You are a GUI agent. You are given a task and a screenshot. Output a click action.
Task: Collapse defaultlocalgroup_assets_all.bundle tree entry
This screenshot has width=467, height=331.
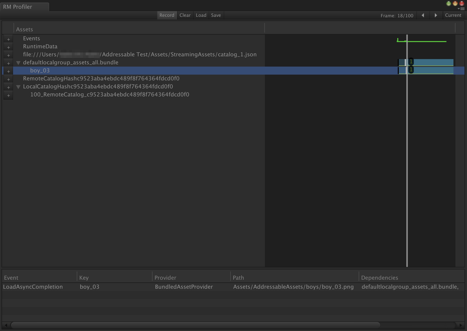(x=18, y=63)
